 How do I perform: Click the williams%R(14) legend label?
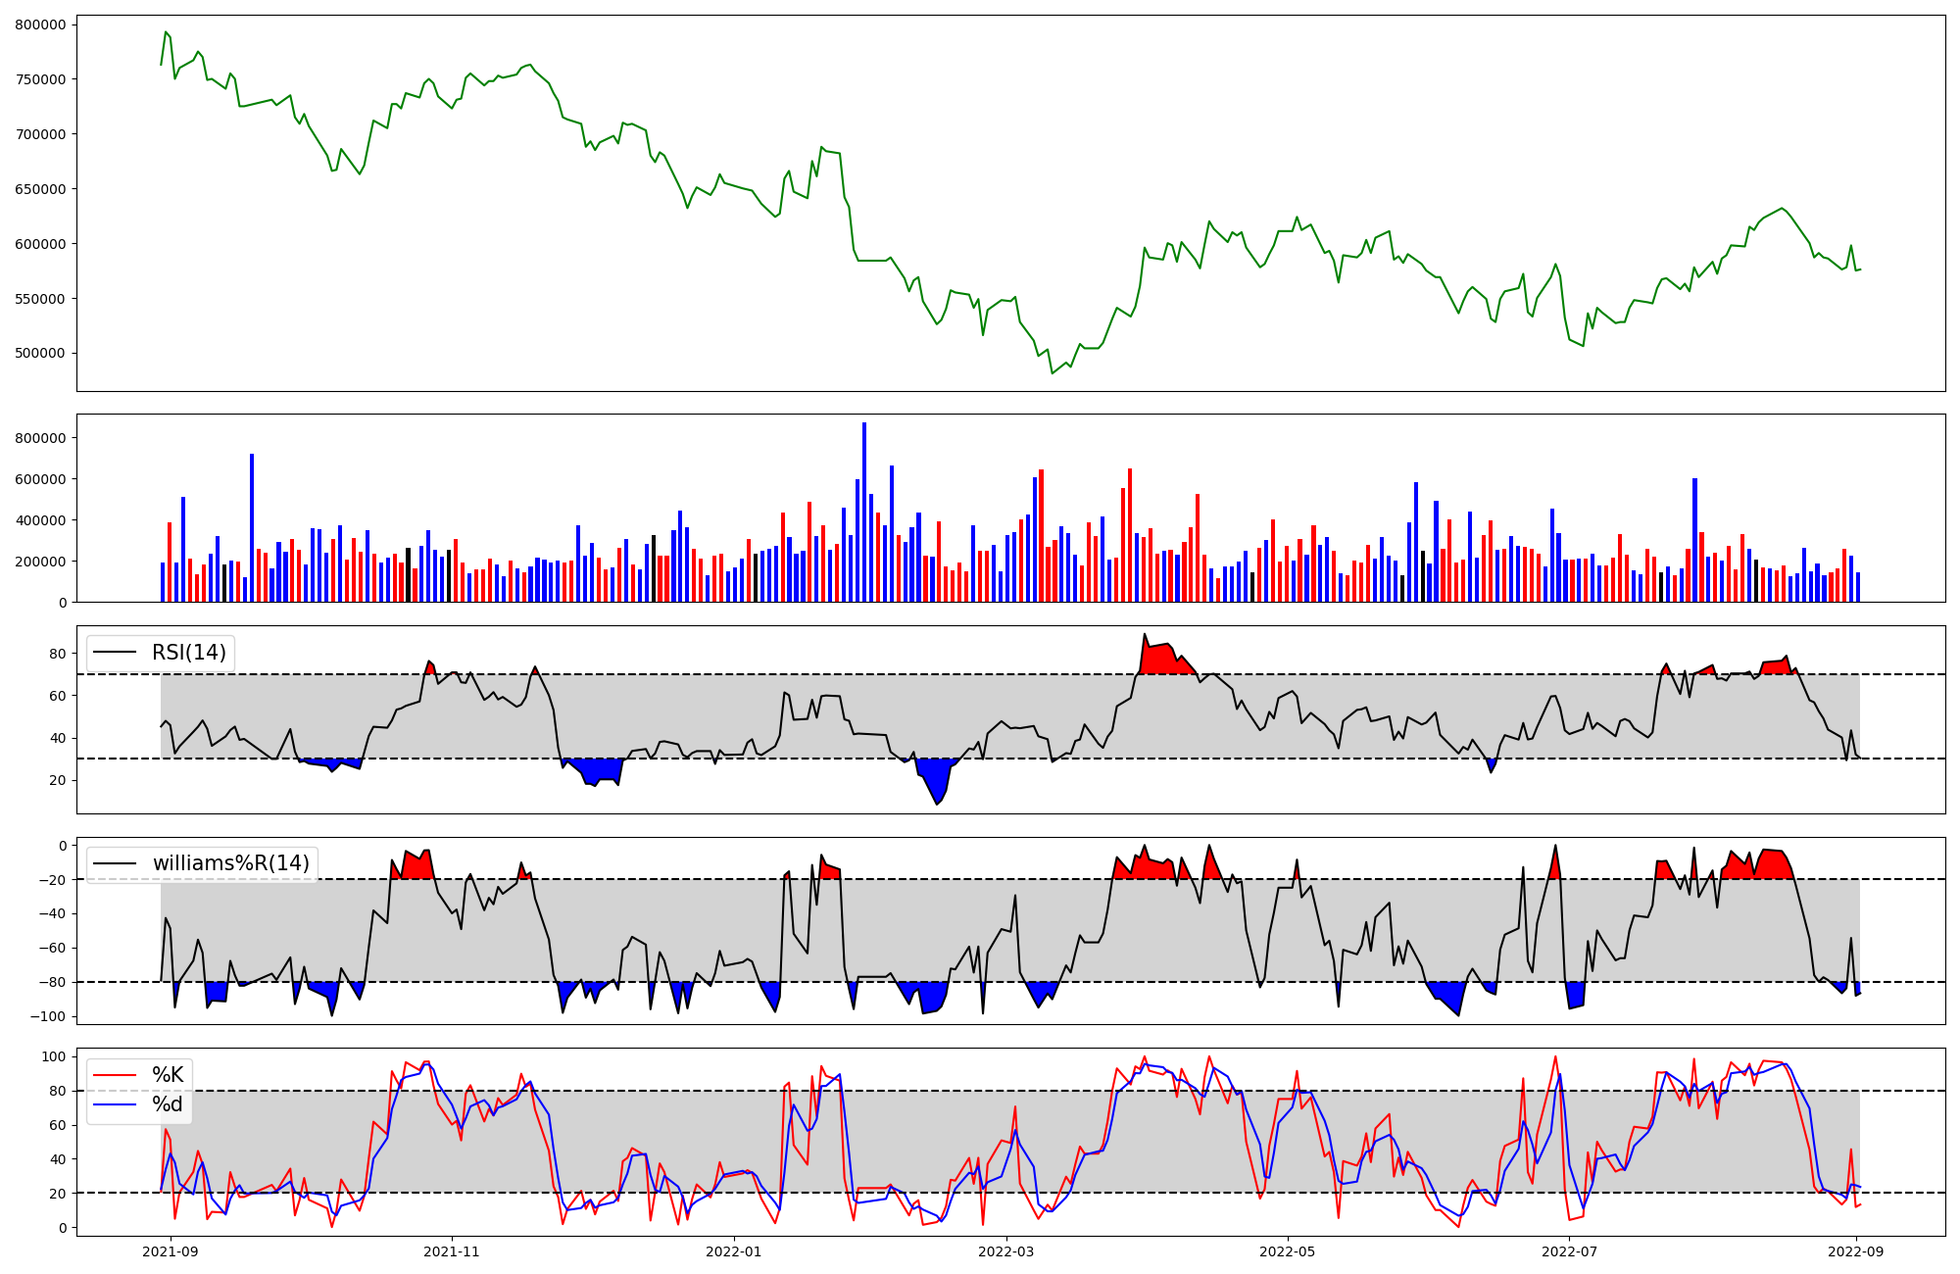click(230, 863)
